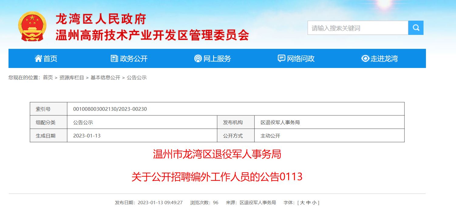Open the 政务公开 navigation tab
The image size is (456, 213).
(134, 59)
